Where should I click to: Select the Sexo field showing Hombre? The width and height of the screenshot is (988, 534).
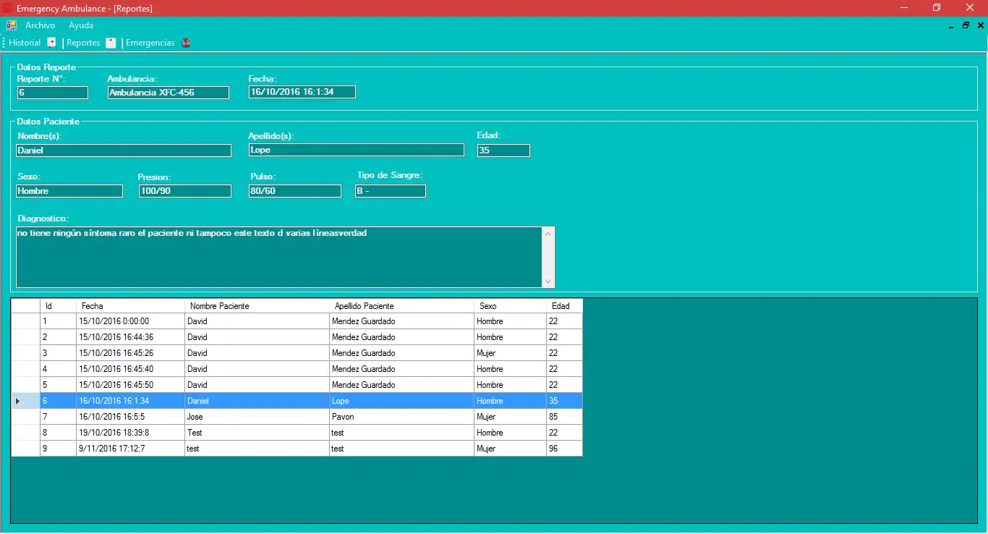point(69,191)
